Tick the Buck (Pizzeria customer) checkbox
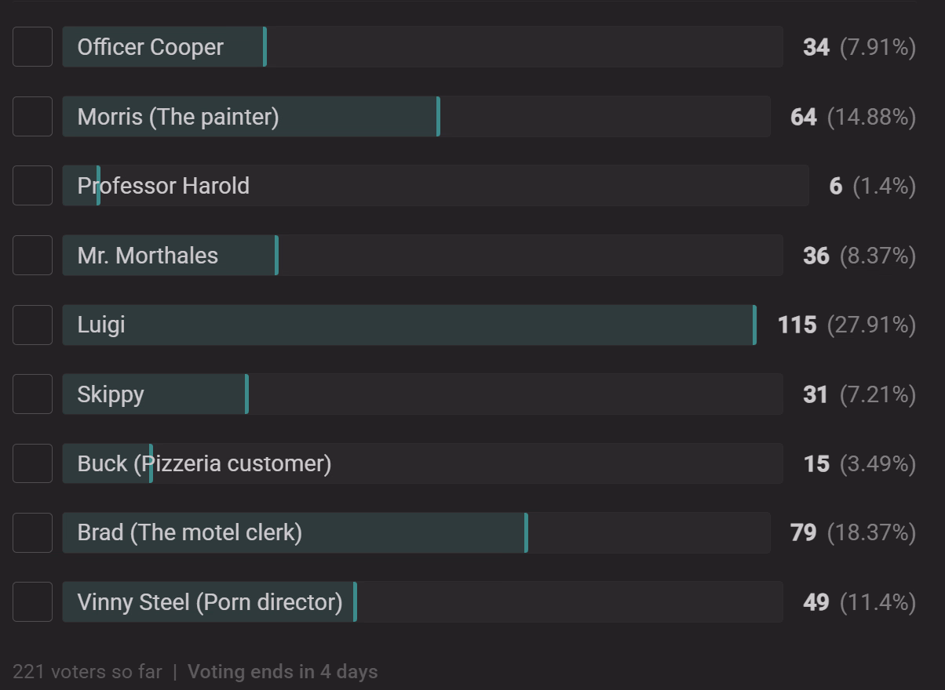The height and width of the screenshot is (690, 945). (x=33, y=463)
